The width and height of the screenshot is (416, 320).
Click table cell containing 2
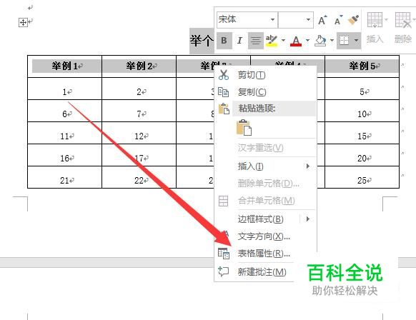pos(139,89)
